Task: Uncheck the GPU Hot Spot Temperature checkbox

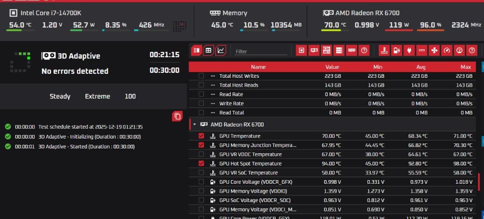Action: (x=201, y=164)
